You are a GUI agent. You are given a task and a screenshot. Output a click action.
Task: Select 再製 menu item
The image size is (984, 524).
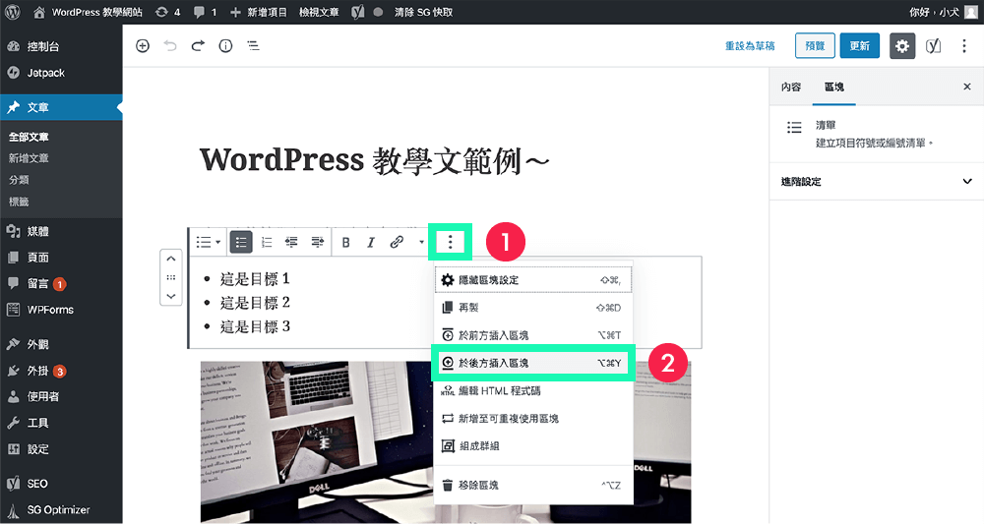(x=533, y=308)
